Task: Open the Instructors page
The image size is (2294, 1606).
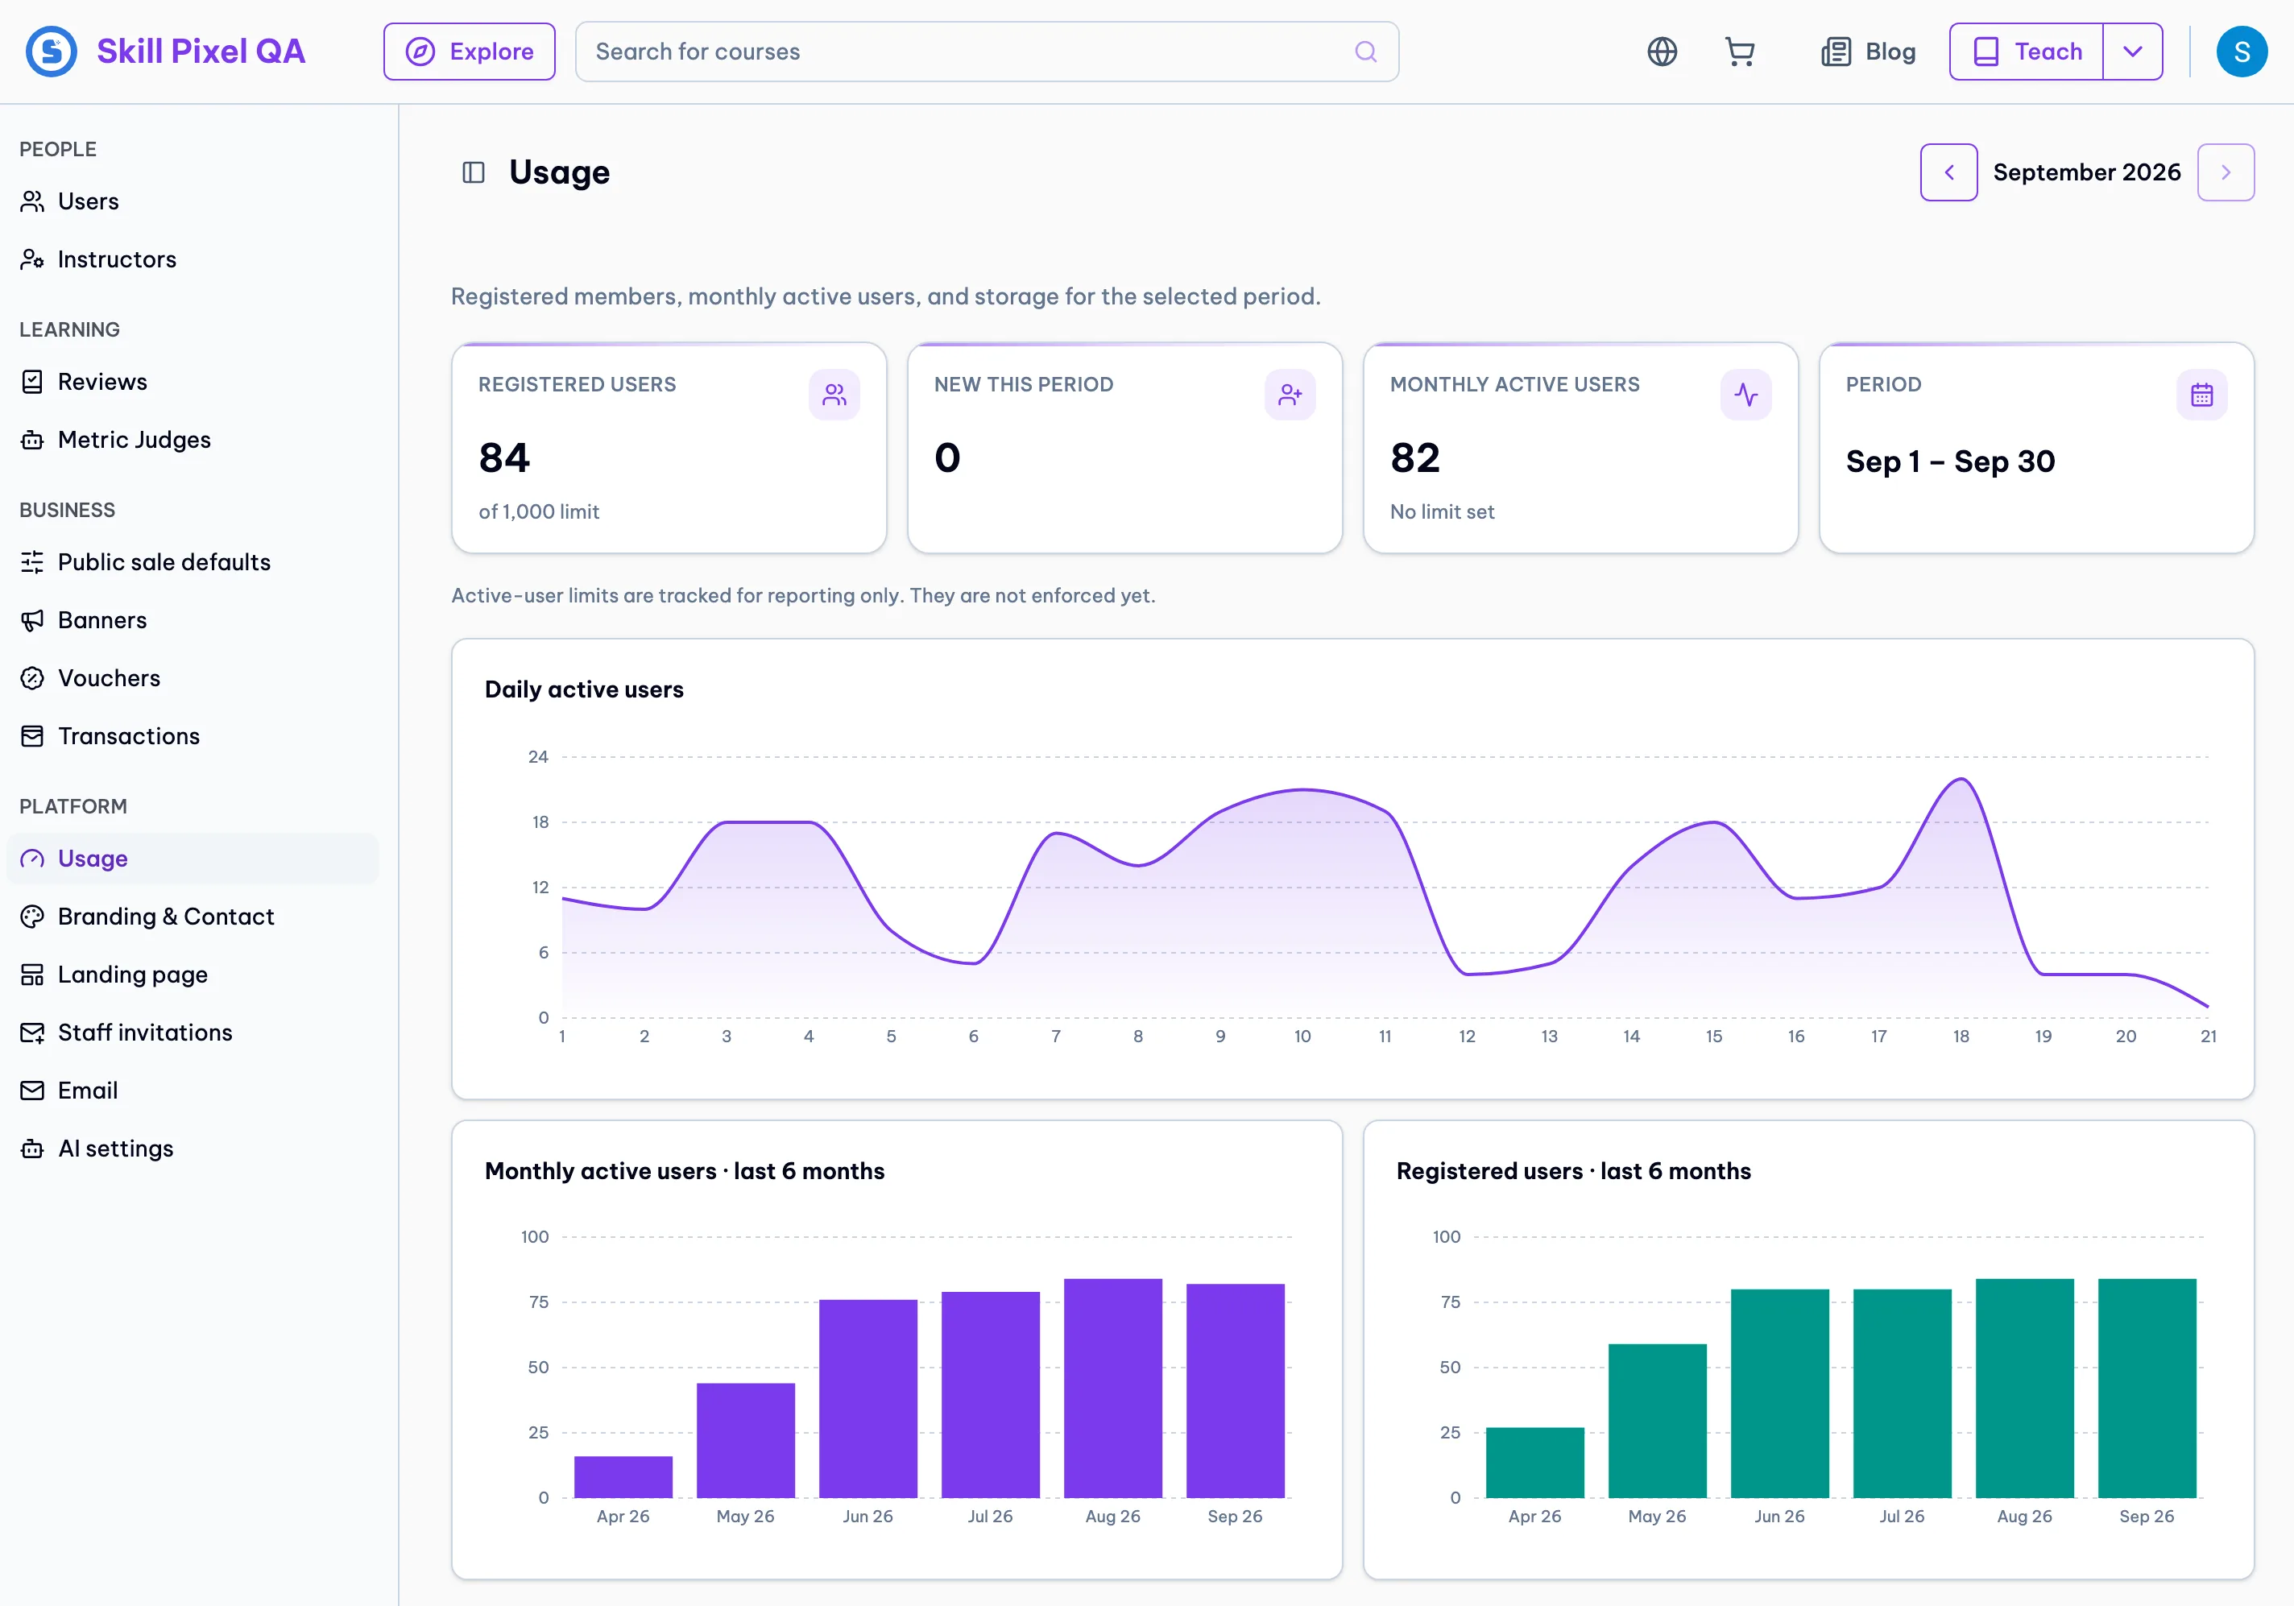Action: (x=192, y=259)
